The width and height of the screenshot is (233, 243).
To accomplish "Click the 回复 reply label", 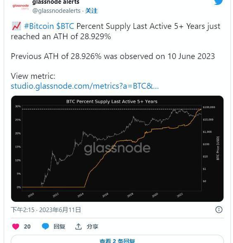I will pos(59,226).
